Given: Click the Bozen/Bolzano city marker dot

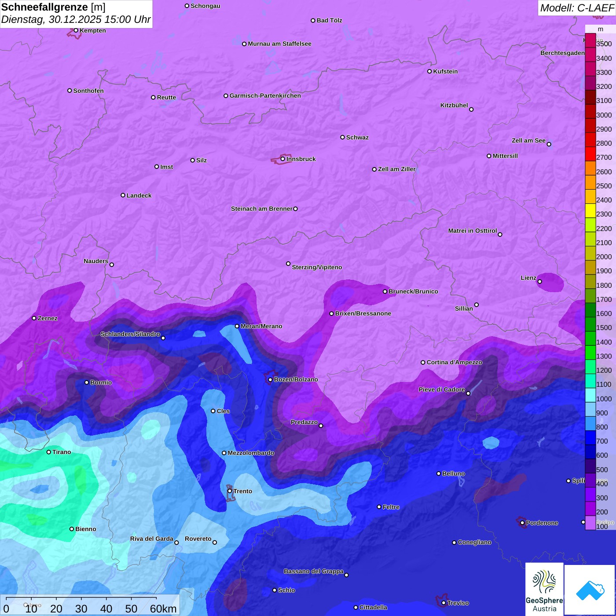Looking at the screenshot, I should (270, 379).
